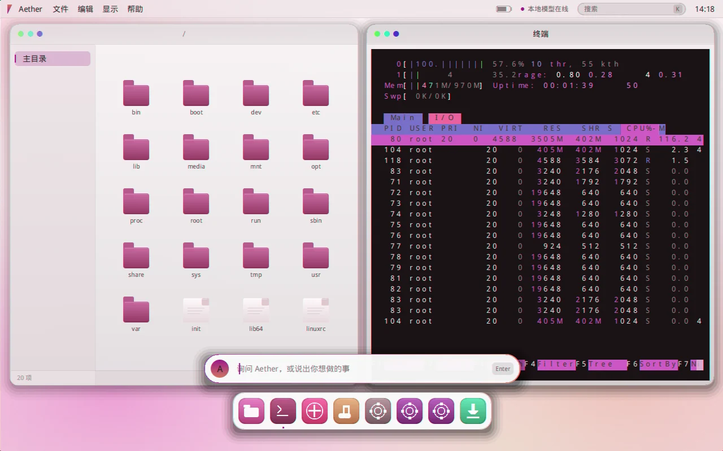This screenshot has width=723, height=451.
Task: Click the 本地模型在线 status indicator
Action: coord(544,9)
